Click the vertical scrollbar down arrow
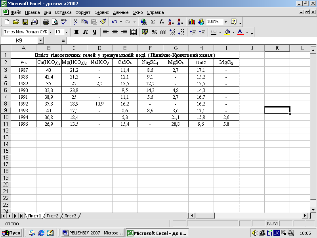 pyautogui.click(x=313, y=210)
